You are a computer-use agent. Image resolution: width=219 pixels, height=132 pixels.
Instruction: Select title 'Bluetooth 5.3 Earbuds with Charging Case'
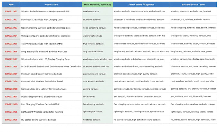point(42,20)
